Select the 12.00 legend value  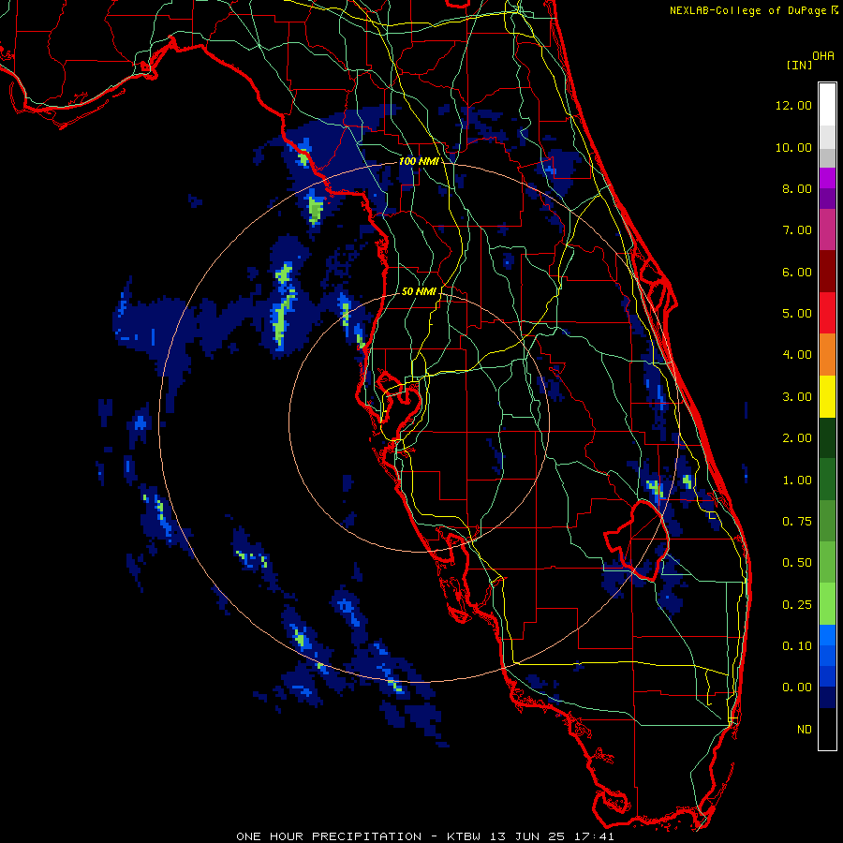(793, 105)
